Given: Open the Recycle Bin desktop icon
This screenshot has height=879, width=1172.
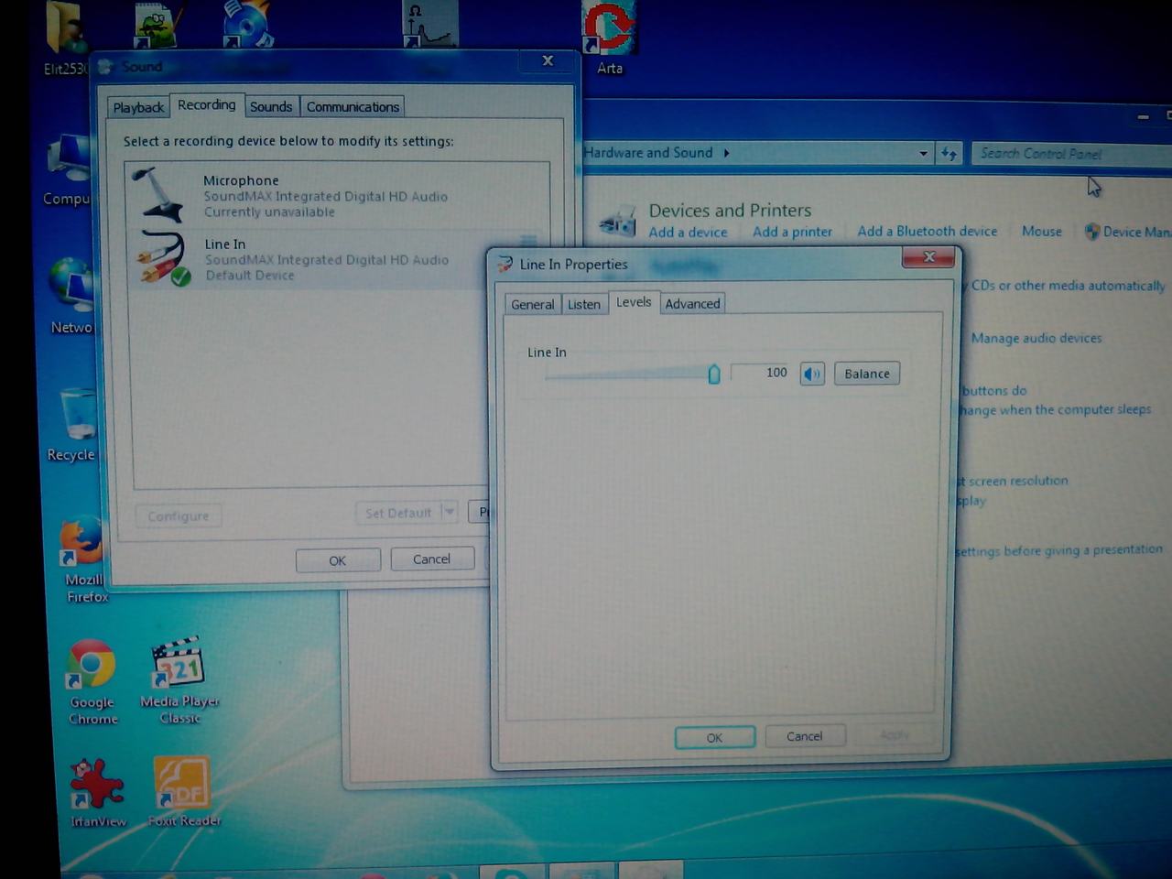Looking at the screenshot, I should point(73,424).
